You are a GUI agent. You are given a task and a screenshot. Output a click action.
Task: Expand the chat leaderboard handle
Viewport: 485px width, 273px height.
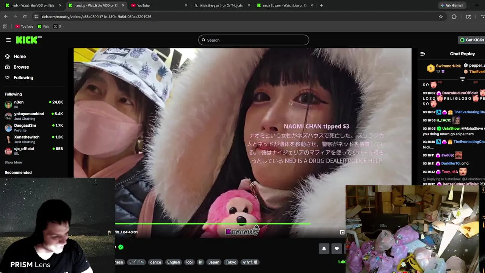[462, 79]
